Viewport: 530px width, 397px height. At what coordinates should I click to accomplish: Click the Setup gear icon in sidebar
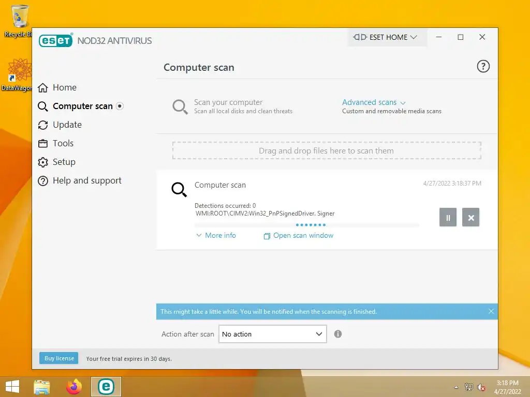click(x=43, y=162)
